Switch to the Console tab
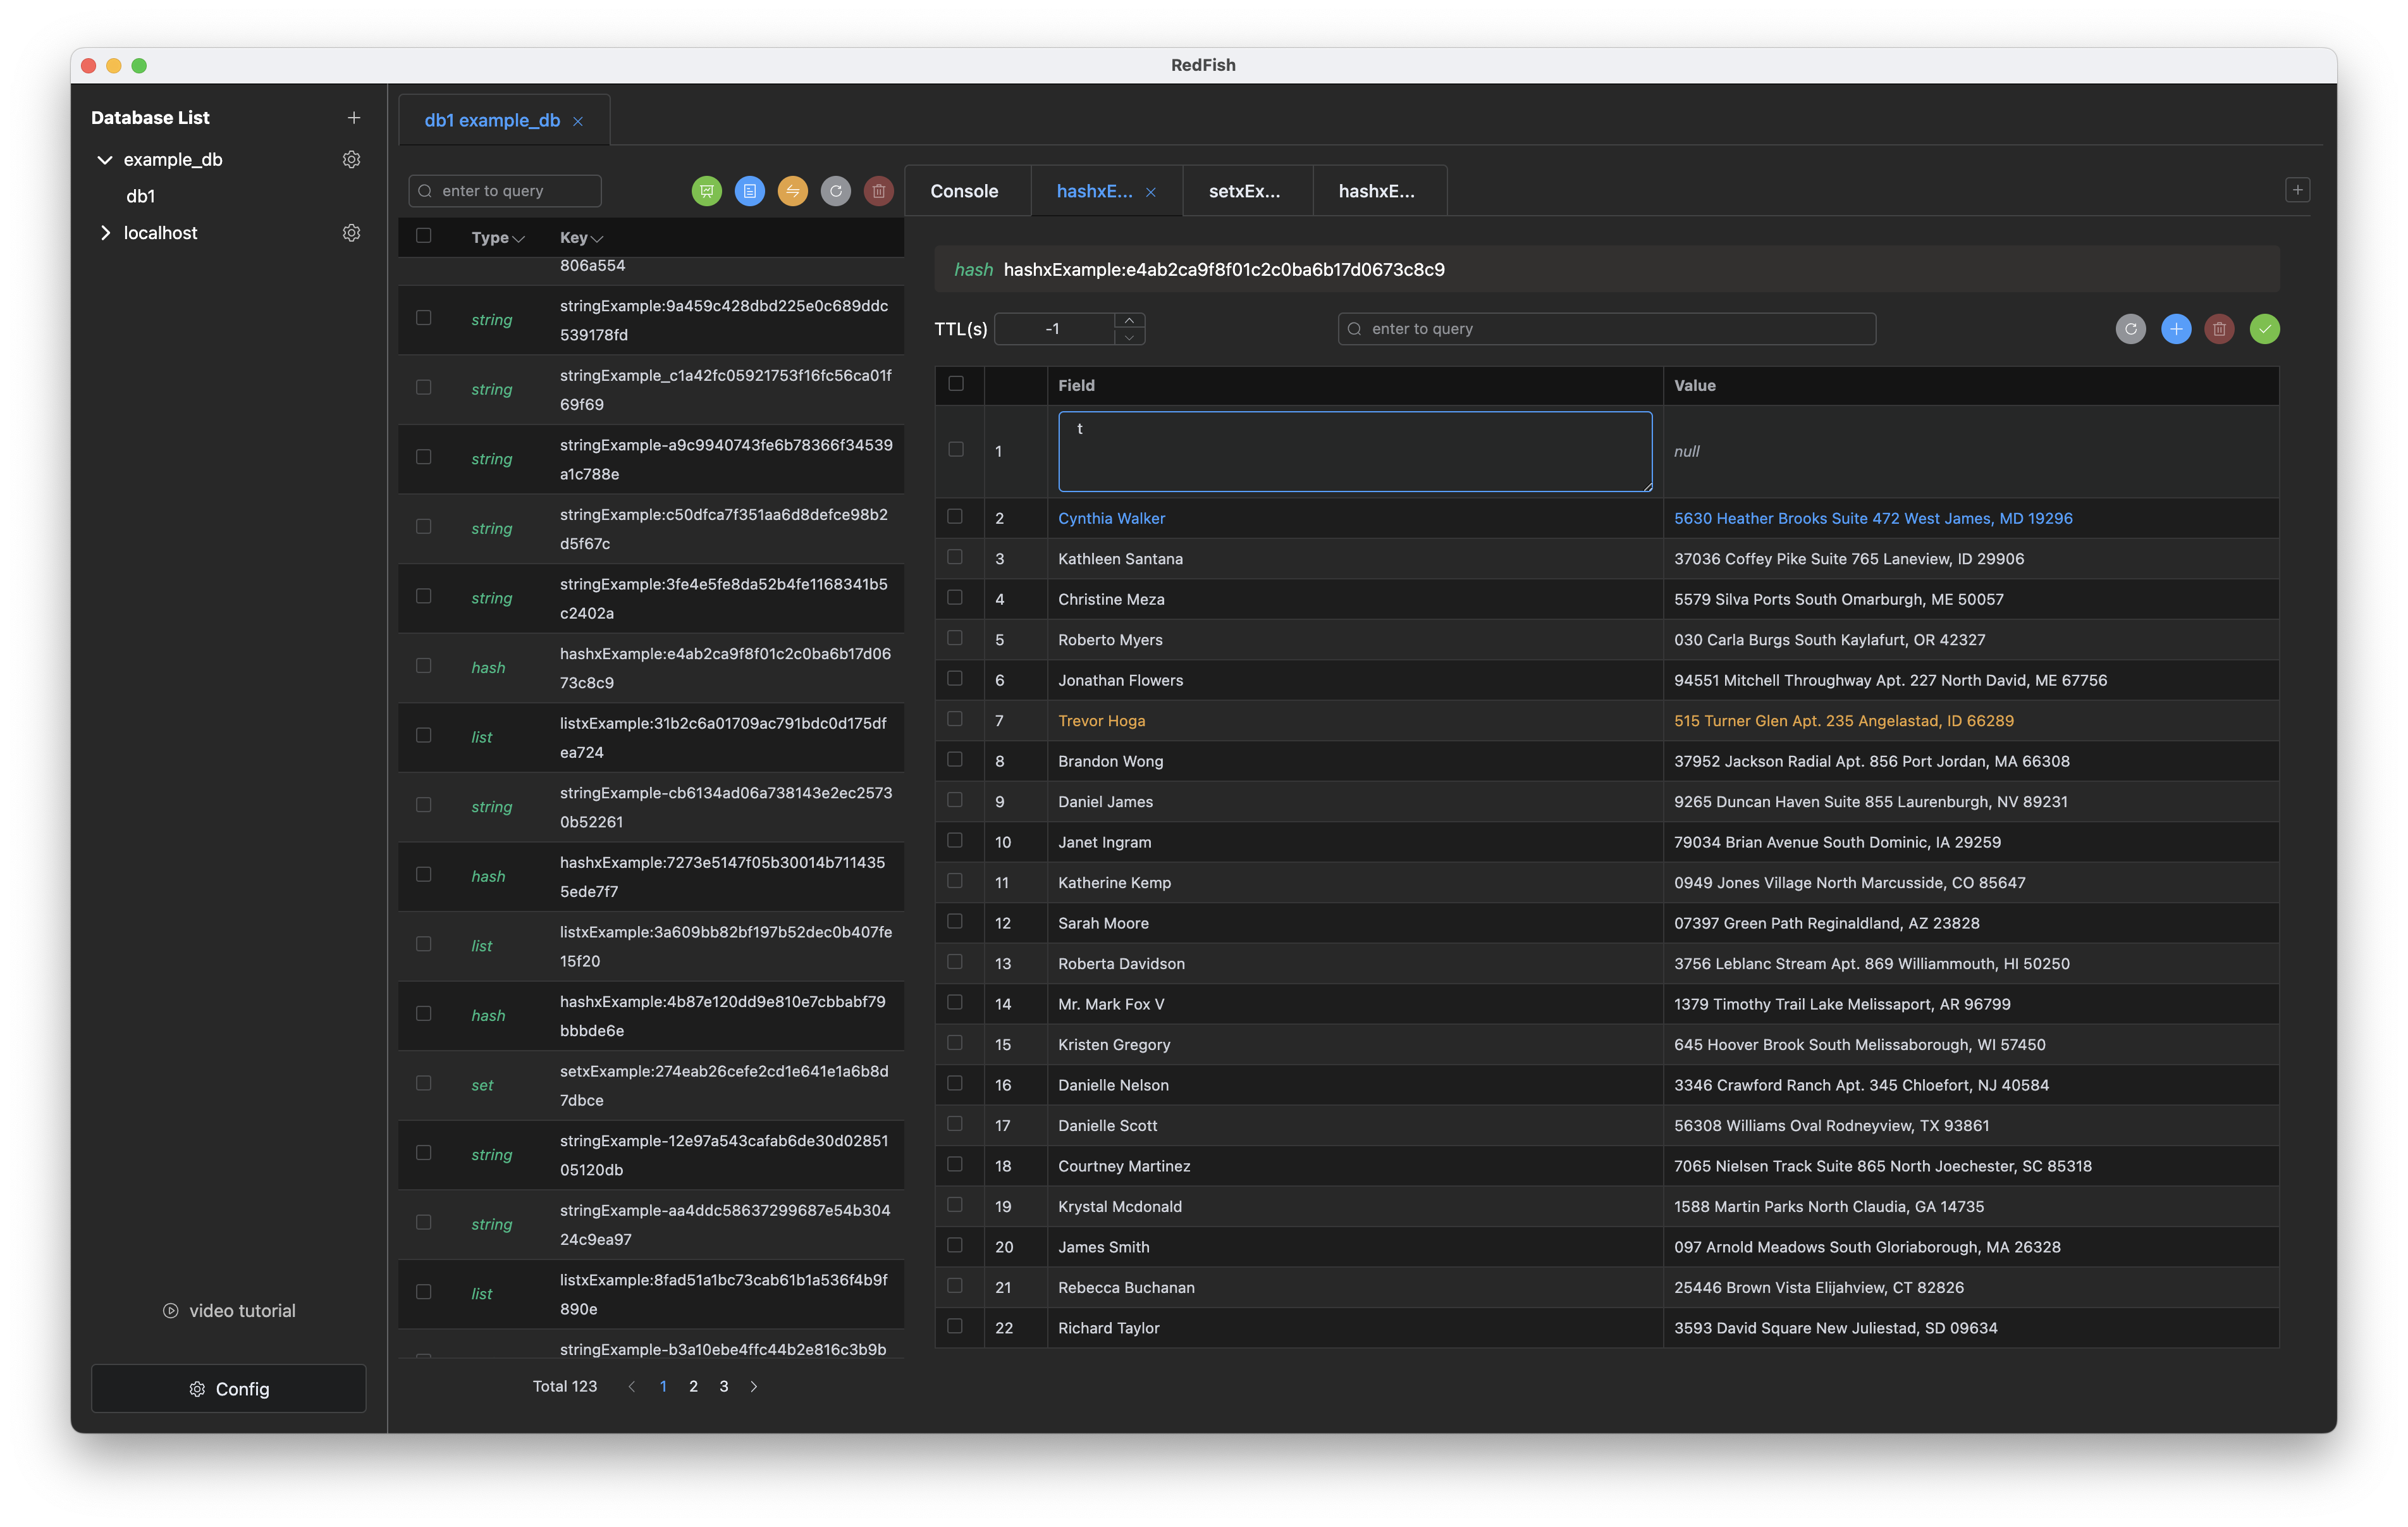Screen dimensions: 2408x1527 point(964,191)
